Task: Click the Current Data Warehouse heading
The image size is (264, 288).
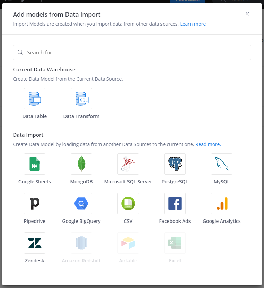Action: [44, 70]
